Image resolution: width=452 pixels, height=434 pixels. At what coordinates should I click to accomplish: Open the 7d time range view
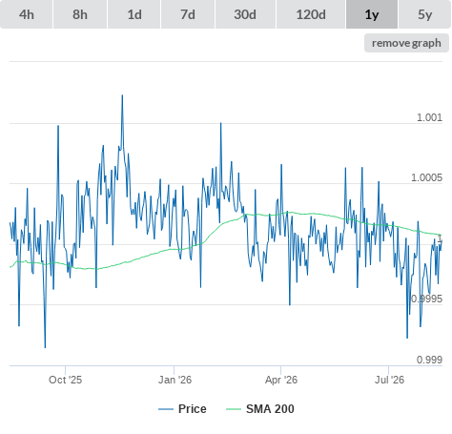[x=188, y=14]
